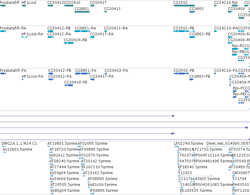Click the CG34210 gene label
This screenshot has width=250, height=195.
(222, 3)
